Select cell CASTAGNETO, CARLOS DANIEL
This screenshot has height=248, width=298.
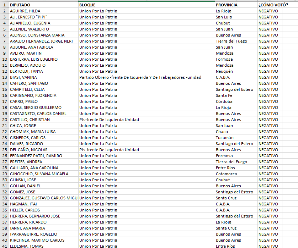pos(44,114)
